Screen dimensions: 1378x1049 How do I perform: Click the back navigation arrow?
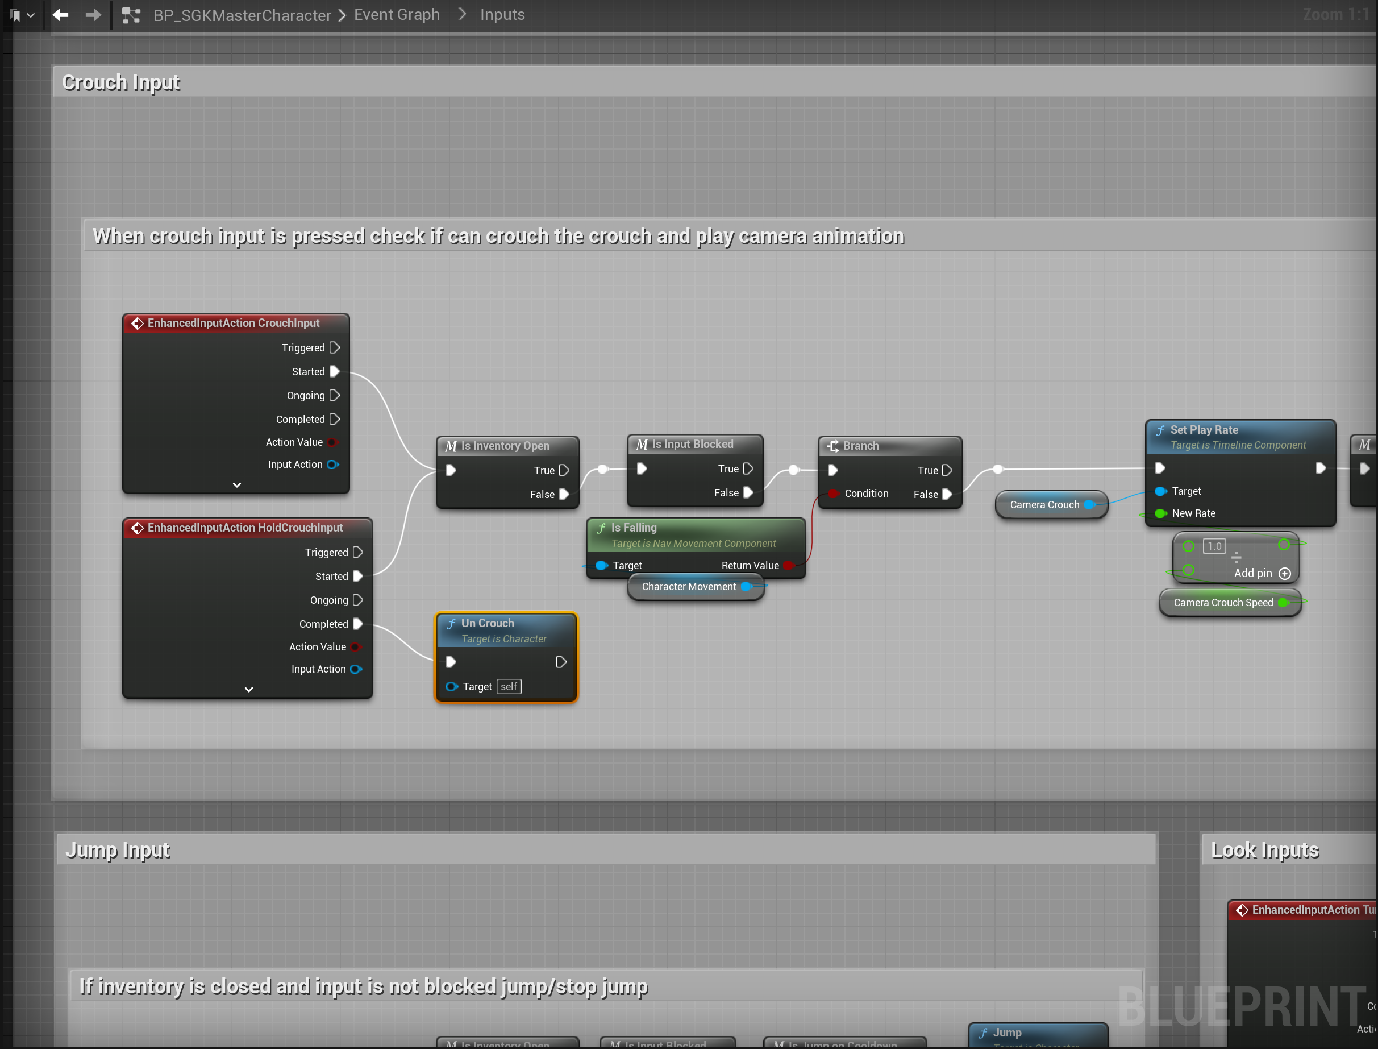click(x=61, y=14)
